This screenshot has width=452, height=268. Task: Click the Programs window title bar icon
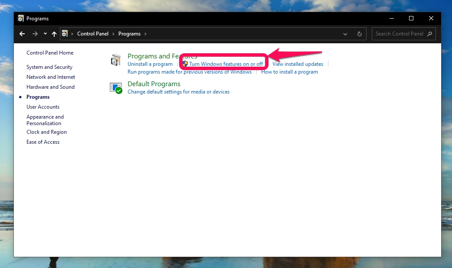point(20,19)
